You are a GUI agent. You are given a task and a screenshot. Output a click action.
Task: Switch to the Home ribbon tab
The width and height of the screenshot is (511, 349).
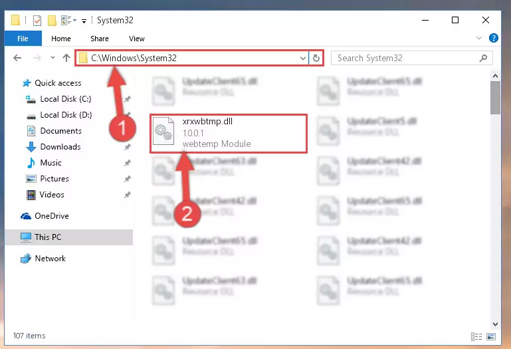[x=61, y=39]
